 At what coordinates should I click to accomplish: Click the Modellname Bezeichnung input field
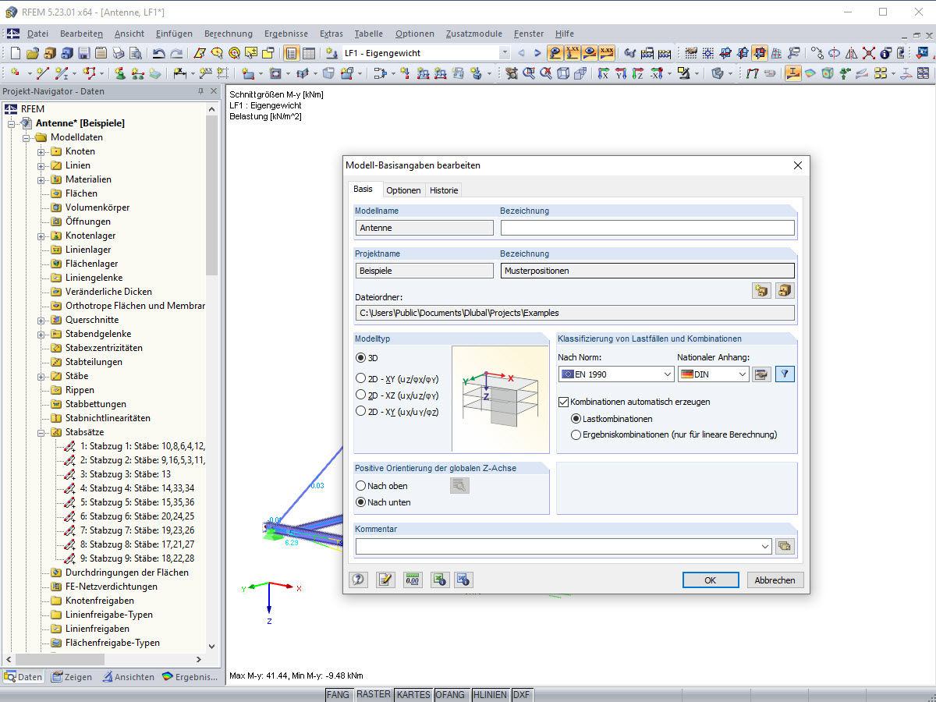pyautogui.click(x=647, y=228)
